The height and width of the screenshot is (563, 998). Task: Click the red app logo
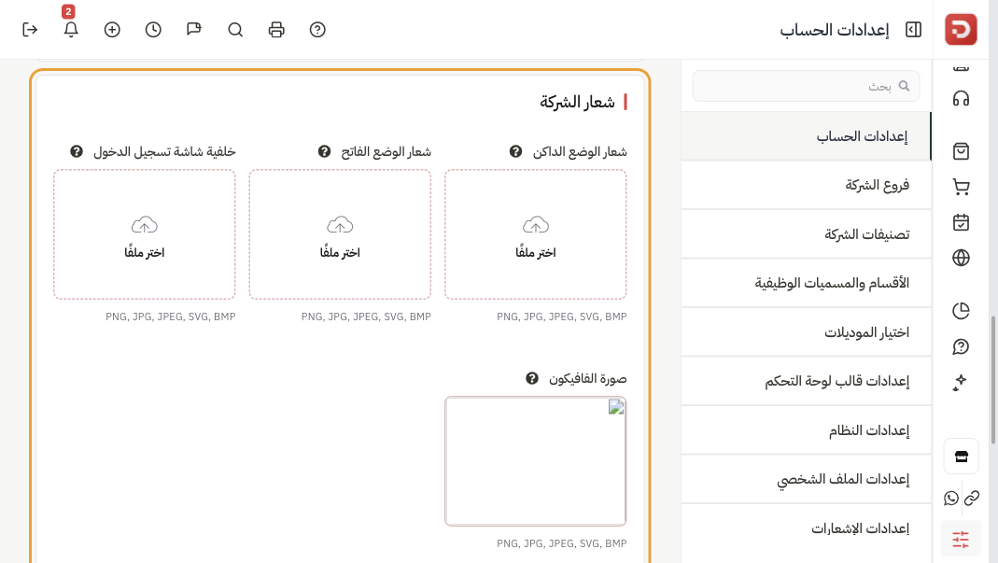(x=961, y=29)
